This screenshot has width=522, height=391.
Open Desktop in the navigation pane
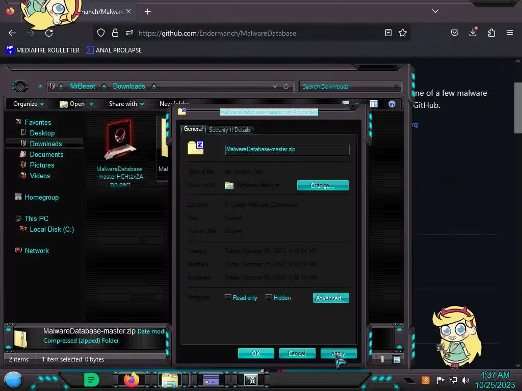pyautogui.click(x=42, y=133)
